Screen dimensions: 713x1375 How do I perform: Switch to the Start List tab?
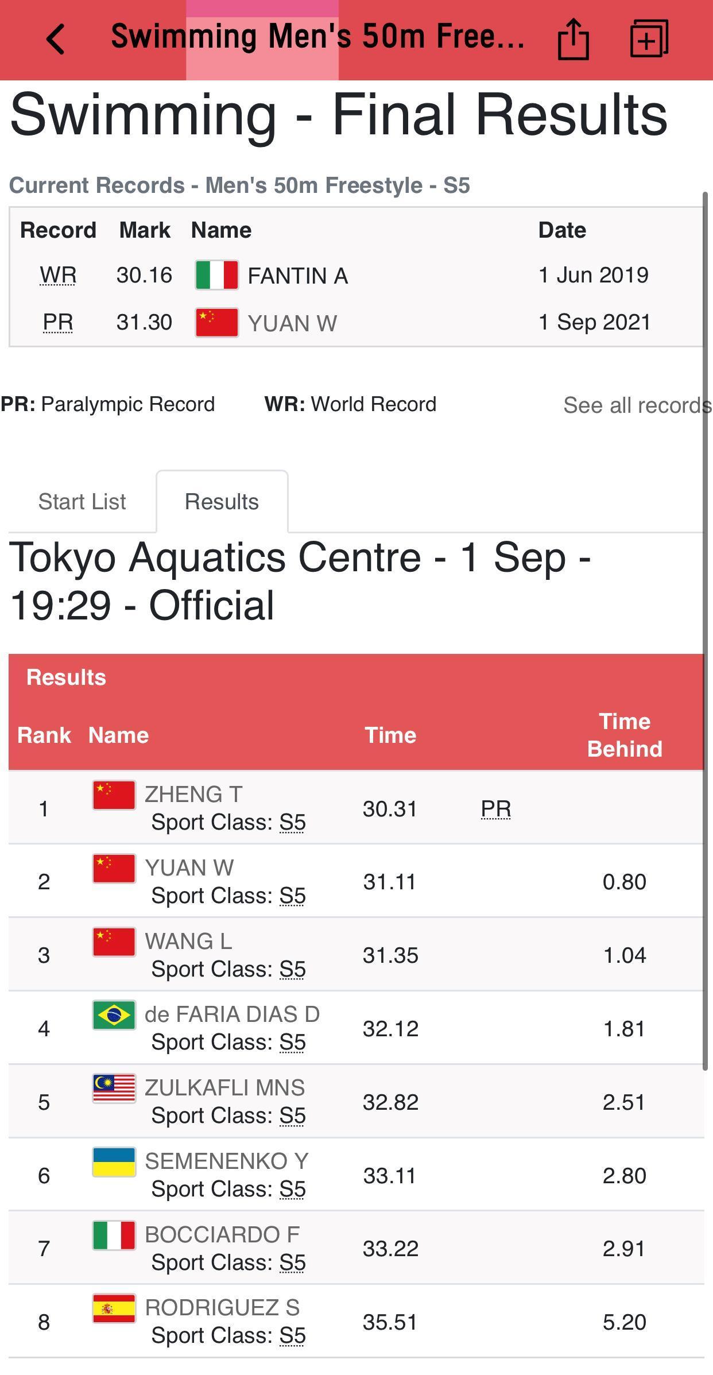tap(82, 502)
